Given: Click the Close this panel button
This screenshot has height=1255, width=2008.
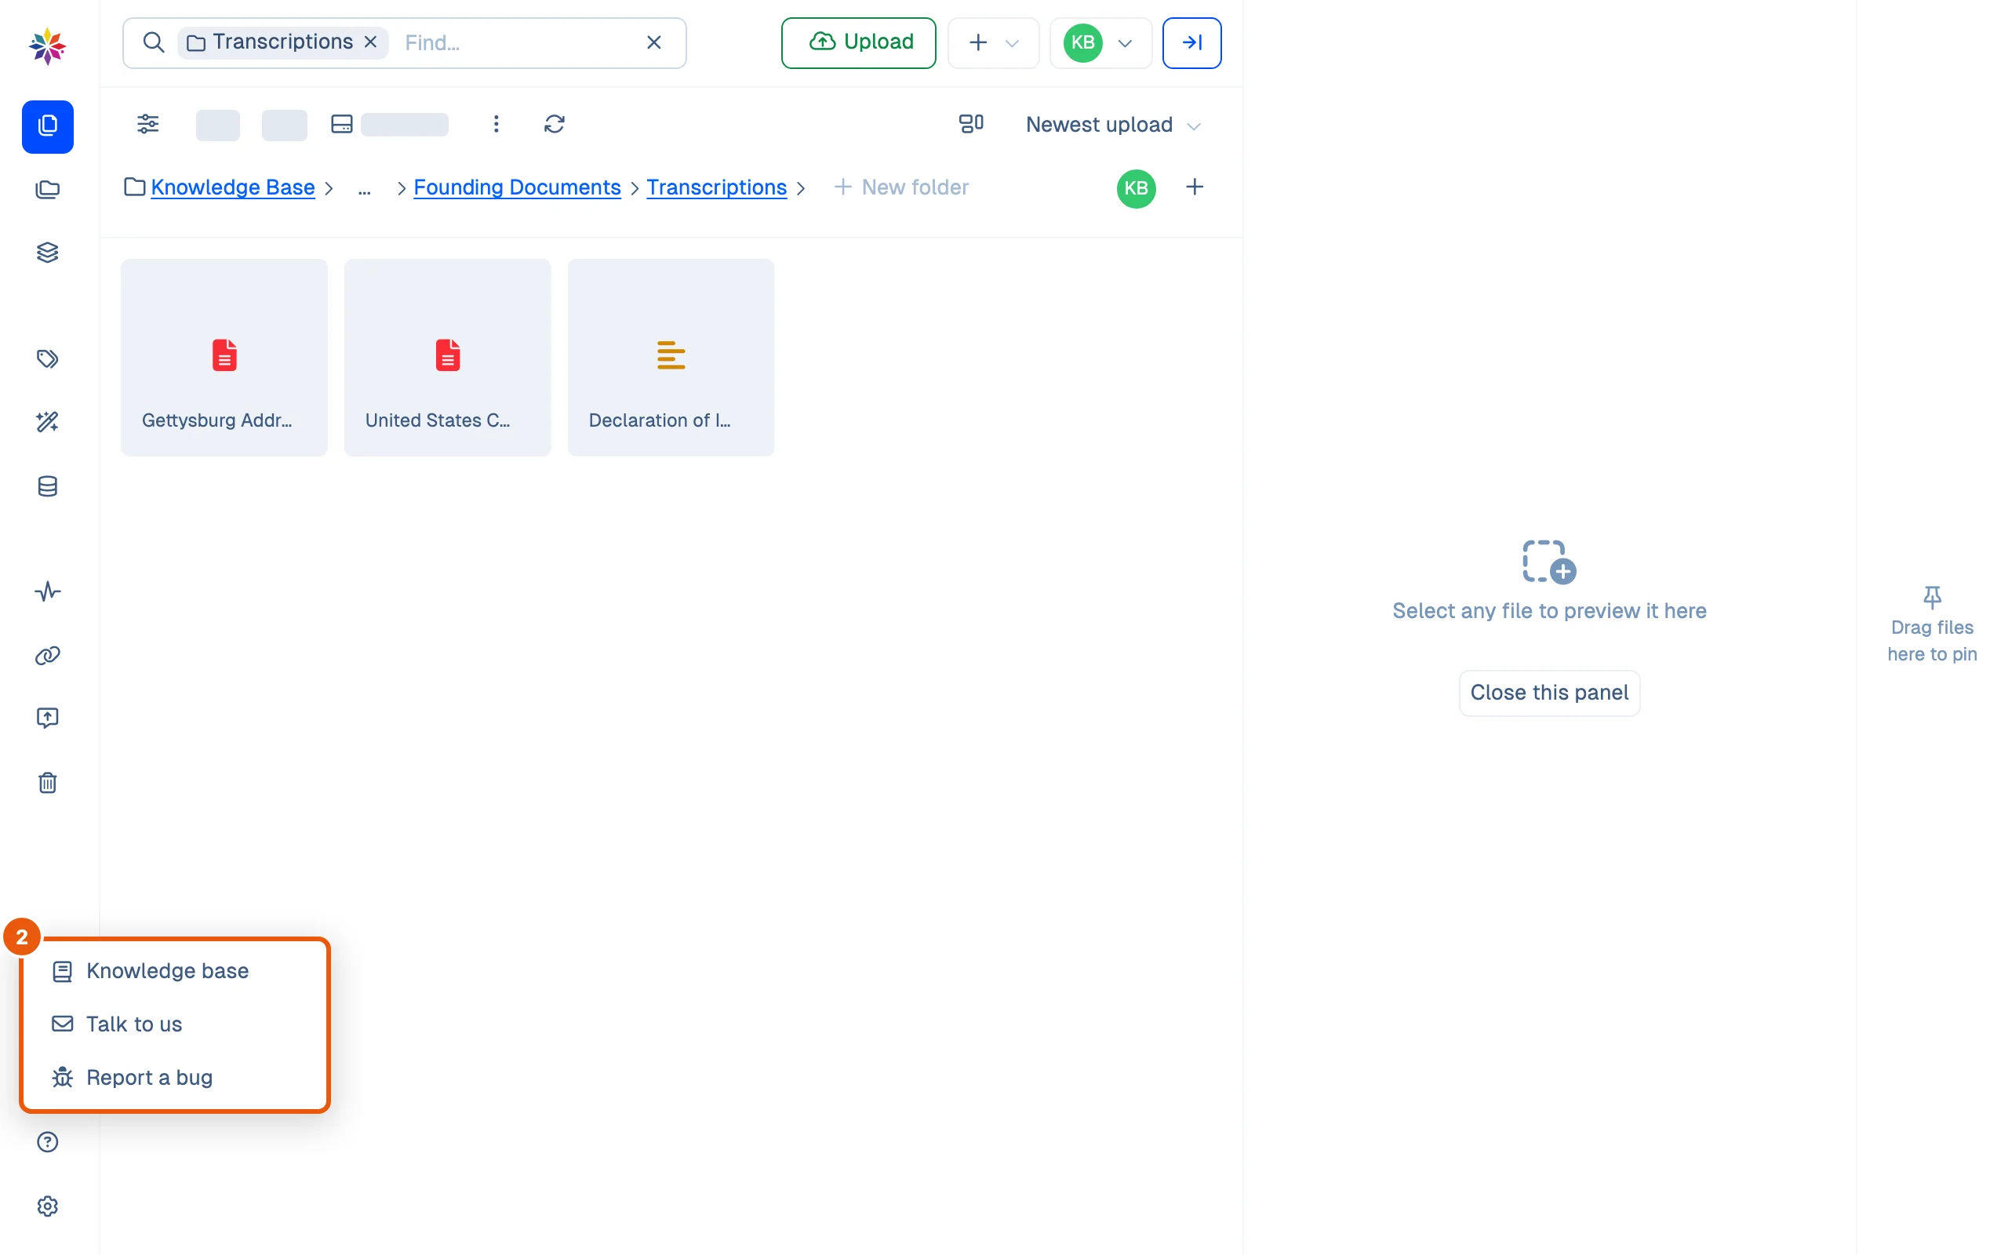Looking at the screenshot, I should pos(1549,693).
